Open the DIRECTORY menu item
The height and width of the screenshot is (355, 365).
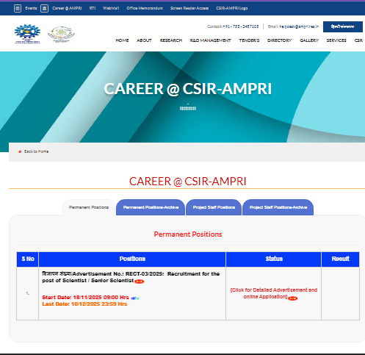click(279, 40)
